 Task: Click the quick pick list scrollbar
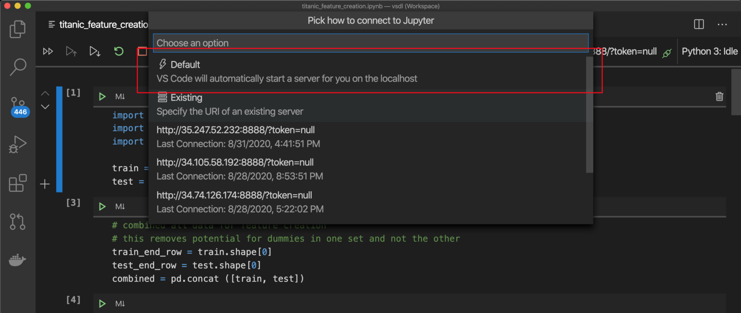(x=590, y=114)
